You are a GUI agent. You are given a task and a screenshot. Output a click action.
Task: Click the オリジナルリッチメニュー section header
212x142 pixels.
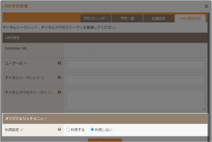pyautogui.click(x=105, y=119)
